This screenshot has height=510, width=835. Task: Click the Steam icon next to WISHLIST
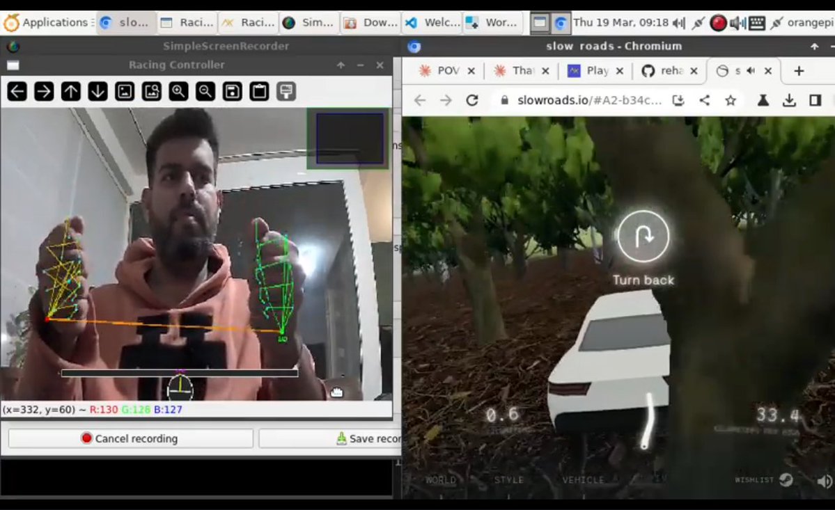click(x=788, y=480)
